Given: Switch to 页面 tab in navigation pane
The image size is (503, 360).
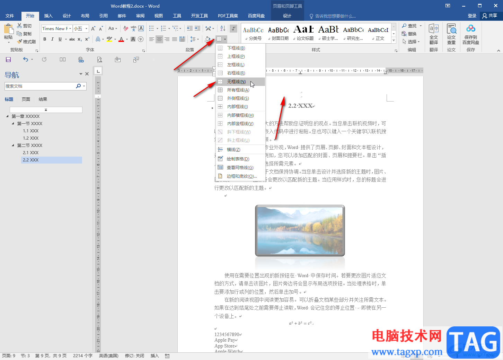Looking at the screenshot, I should pyautogui.click(x=26, y=99).
